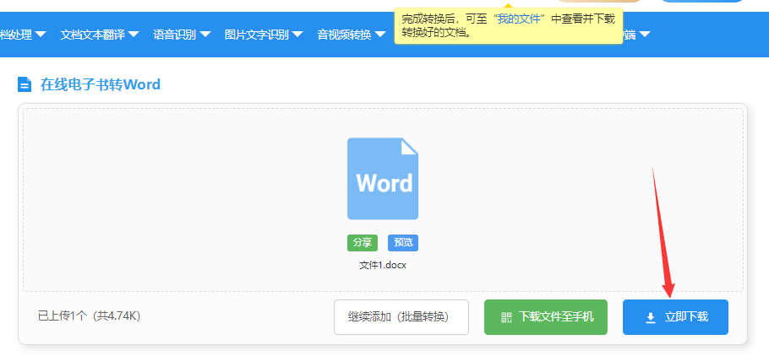Click the file name 文件1.docx
The width and height of the screenshot is (769, 356).
pyautogui.click(x=383, y=266)
